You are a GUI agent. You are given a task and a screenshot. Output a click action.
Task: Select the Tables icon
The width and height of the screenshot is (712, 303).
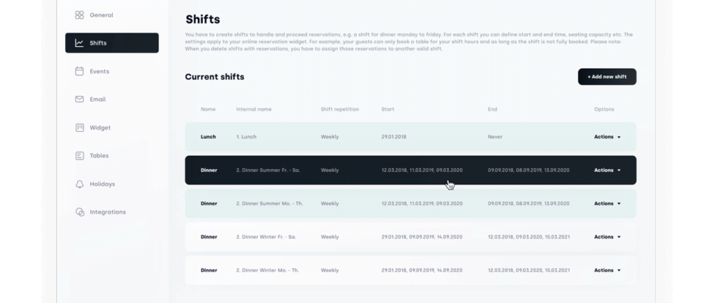tap(80, 156)
